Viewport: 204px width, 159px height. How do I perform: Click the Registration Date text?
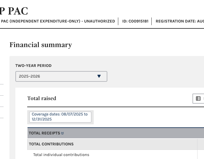pyautogui.click(x=179, y=21)
